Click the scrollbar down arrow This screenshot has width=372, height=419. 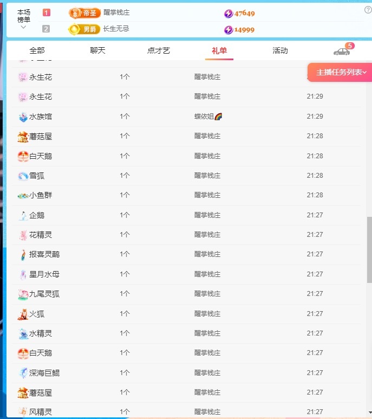click(x=370, y=412)
